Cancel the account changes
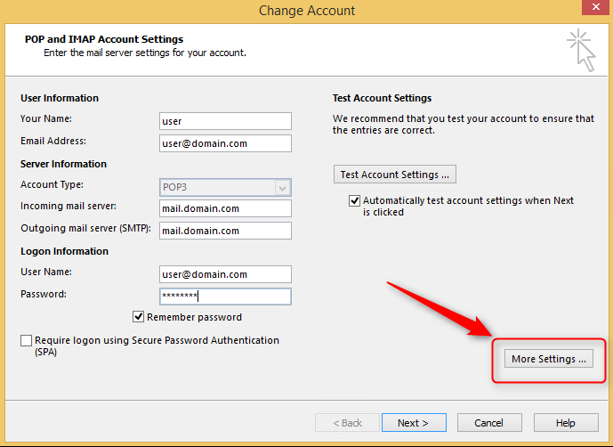Viewport: 613px width, 447px height. (x=489, y=423)
